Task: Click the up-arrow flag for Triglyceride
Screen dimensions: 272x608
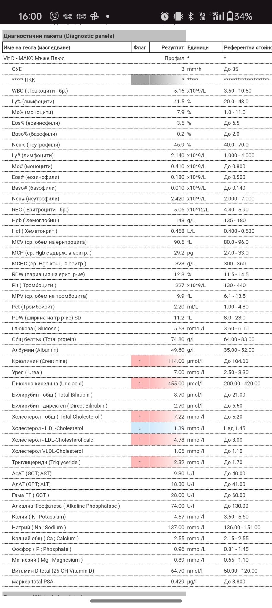Action: pyautogui.click(x=140, y=462)
